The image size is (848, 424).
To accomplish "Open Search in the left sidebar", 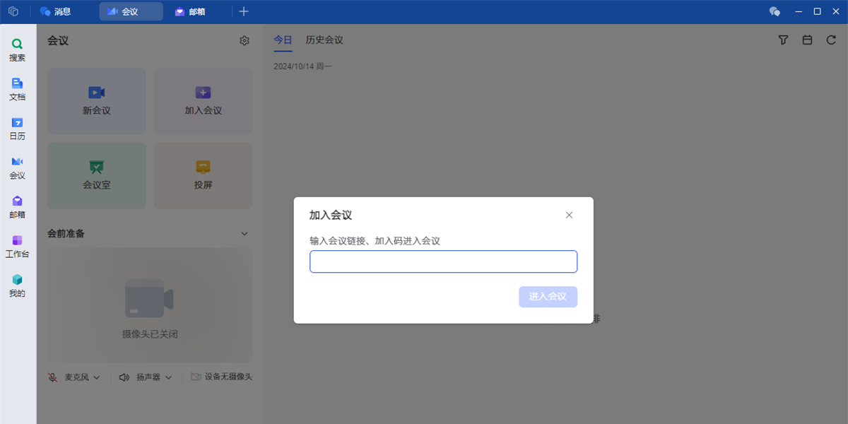I will 17,49.
